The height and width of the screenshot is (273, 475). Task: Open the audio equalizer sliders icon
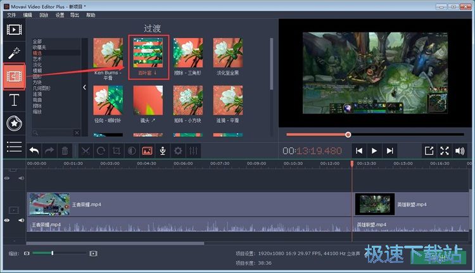click(194, 151)
